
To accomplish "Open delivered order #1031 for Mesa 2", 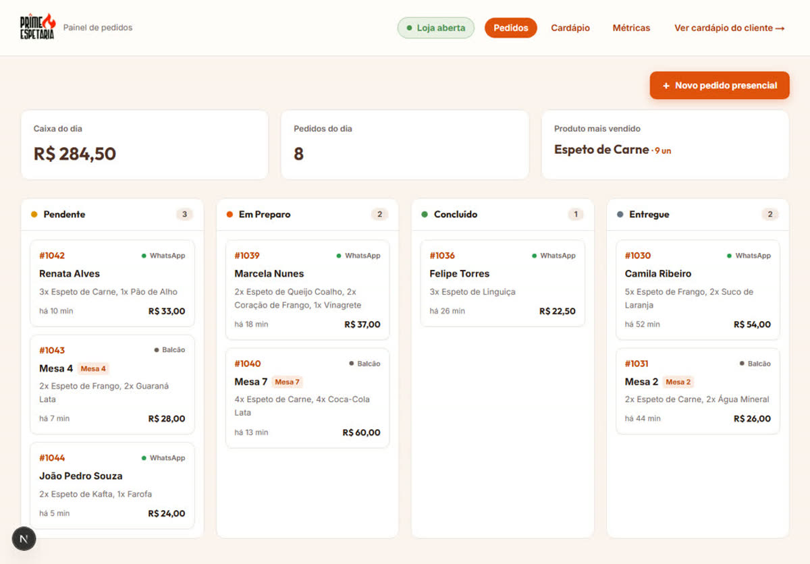I will coord(698,391).
